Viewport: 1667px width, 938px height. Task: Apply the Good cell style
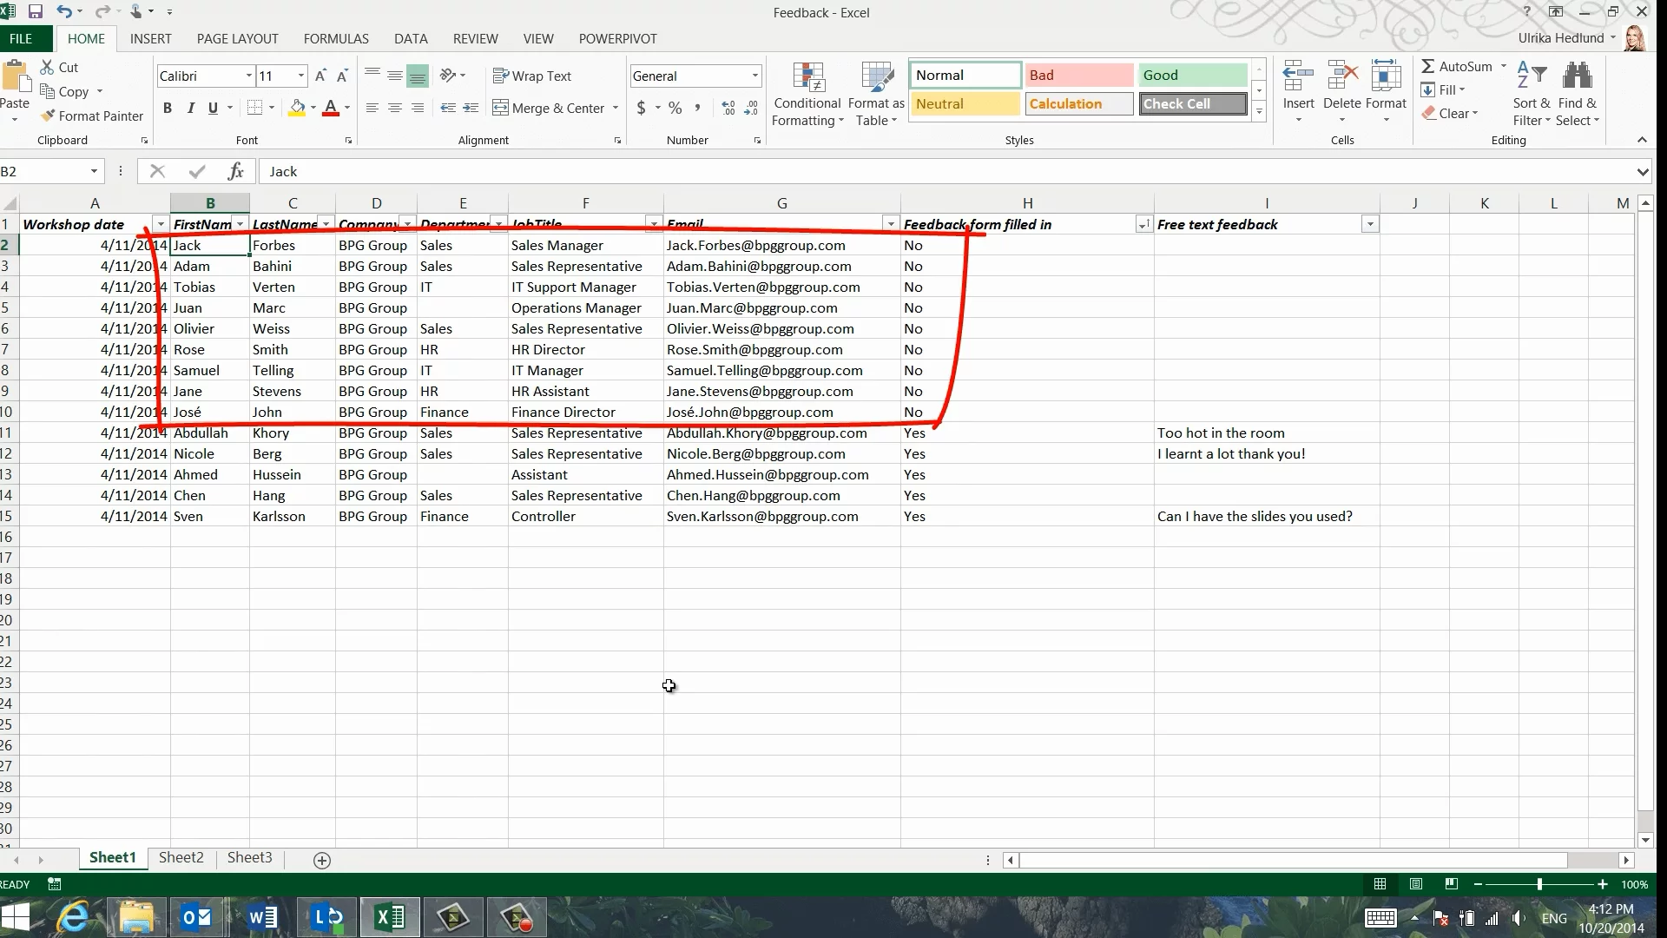coord(1192,75)
